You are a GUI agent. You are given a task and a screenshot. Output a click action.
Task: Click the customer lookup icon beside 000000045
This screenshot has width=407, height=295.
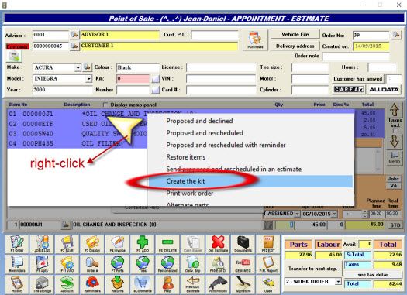coord(74,46)
